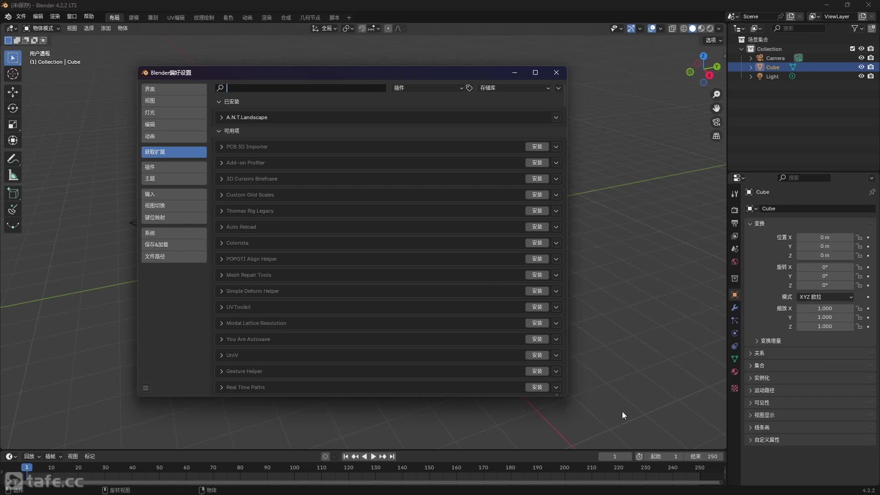Screen dimensions: 880x495
Task: Open the World properties tab icon
Action: coord(735,262)
